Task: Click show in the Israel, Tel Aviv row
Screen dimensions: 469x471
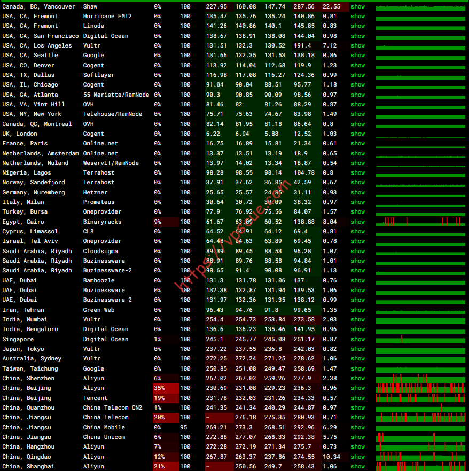Action: tap(358, 241)
